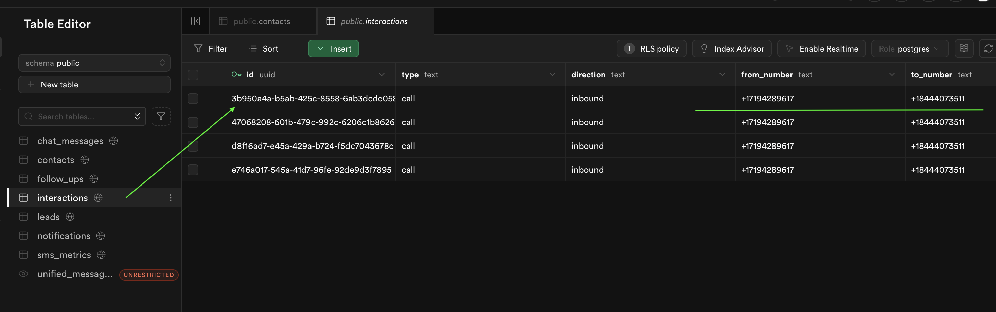Click the Insert button
Screen dimensions: 996x312
click(x=333, y=48)
